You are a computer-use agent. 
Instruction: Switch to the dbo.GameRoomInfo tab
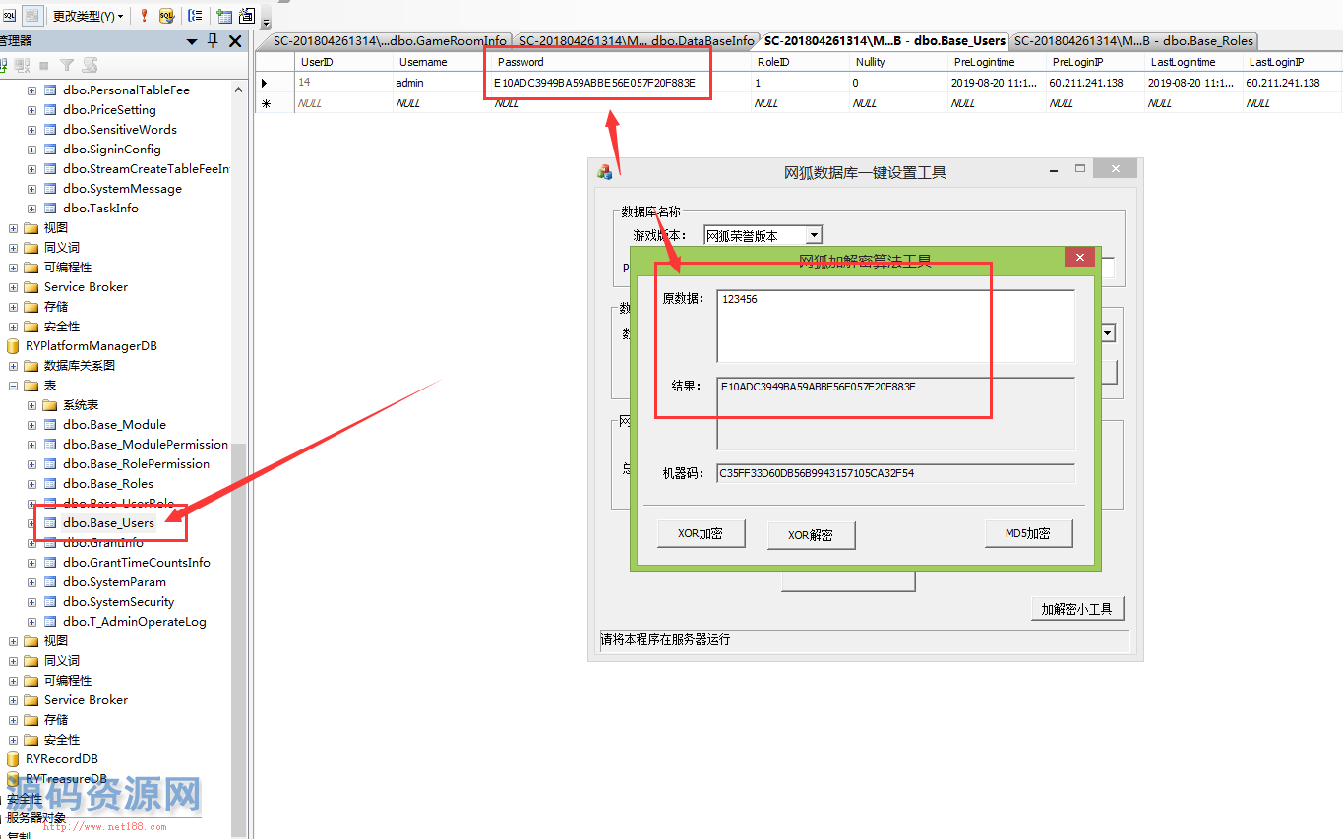(x=389, y=41)
